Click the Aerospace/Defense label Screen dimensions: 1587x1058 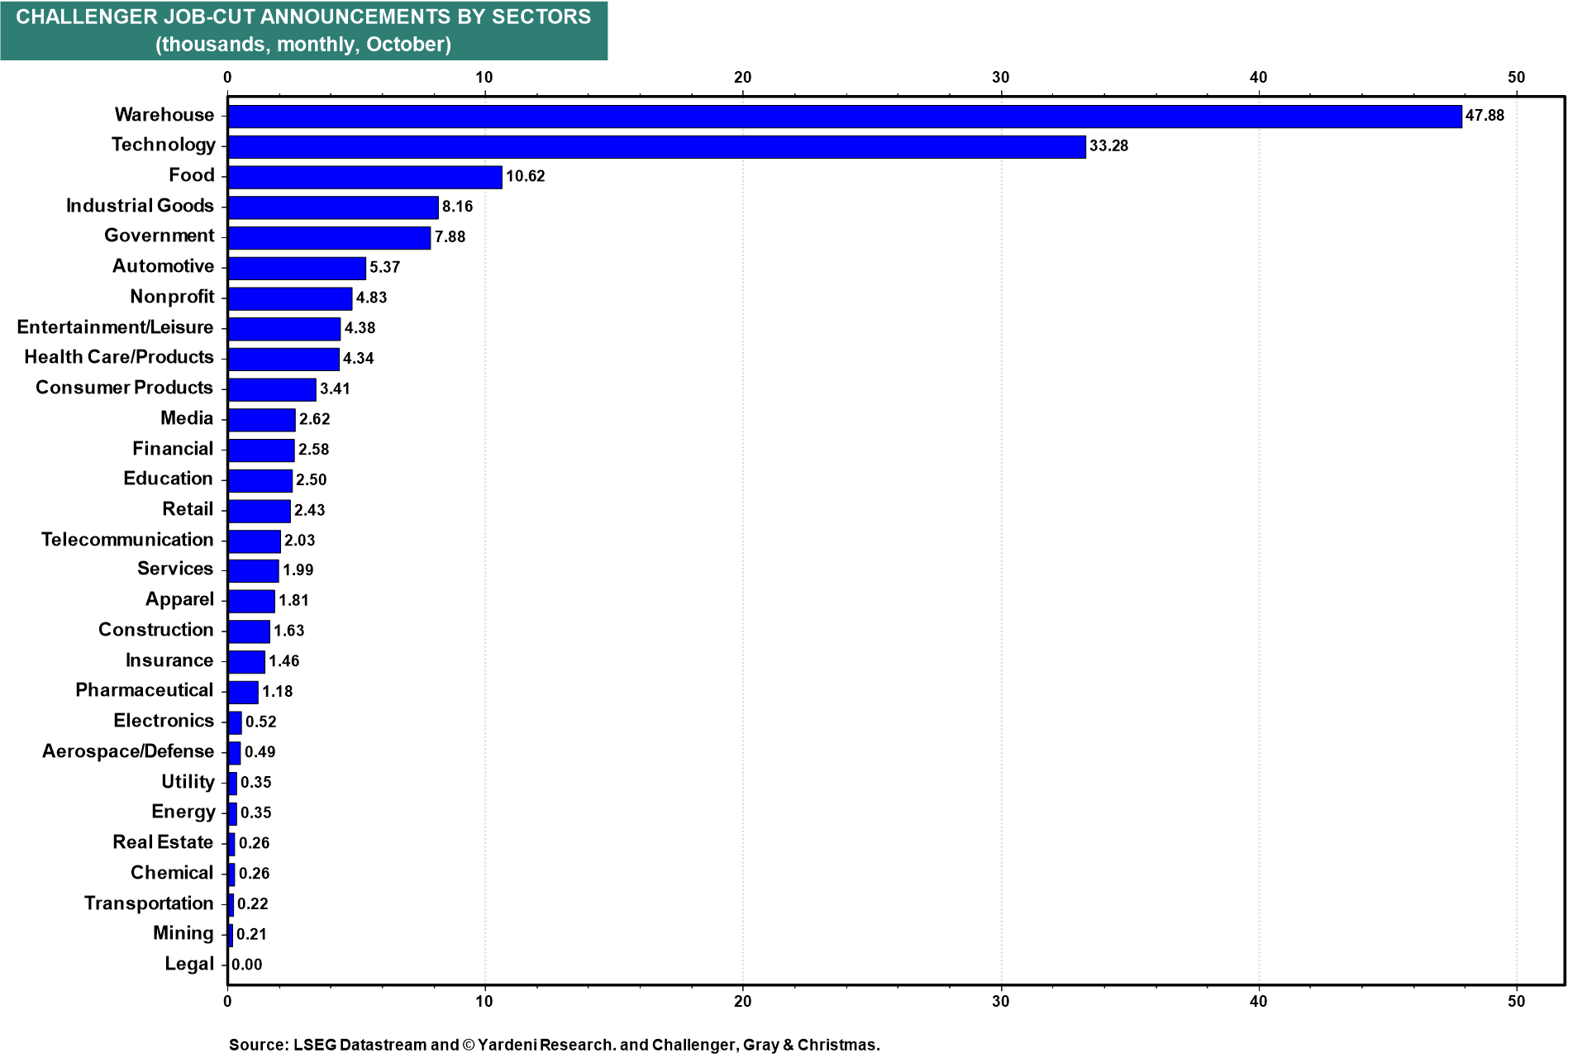click(128, 751)
